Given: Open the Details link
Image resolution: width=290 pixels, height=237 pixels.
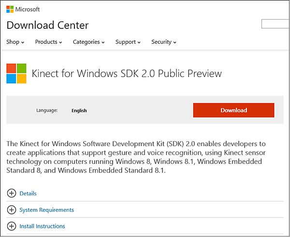Looking at the screenshot, I should point(28,194).
